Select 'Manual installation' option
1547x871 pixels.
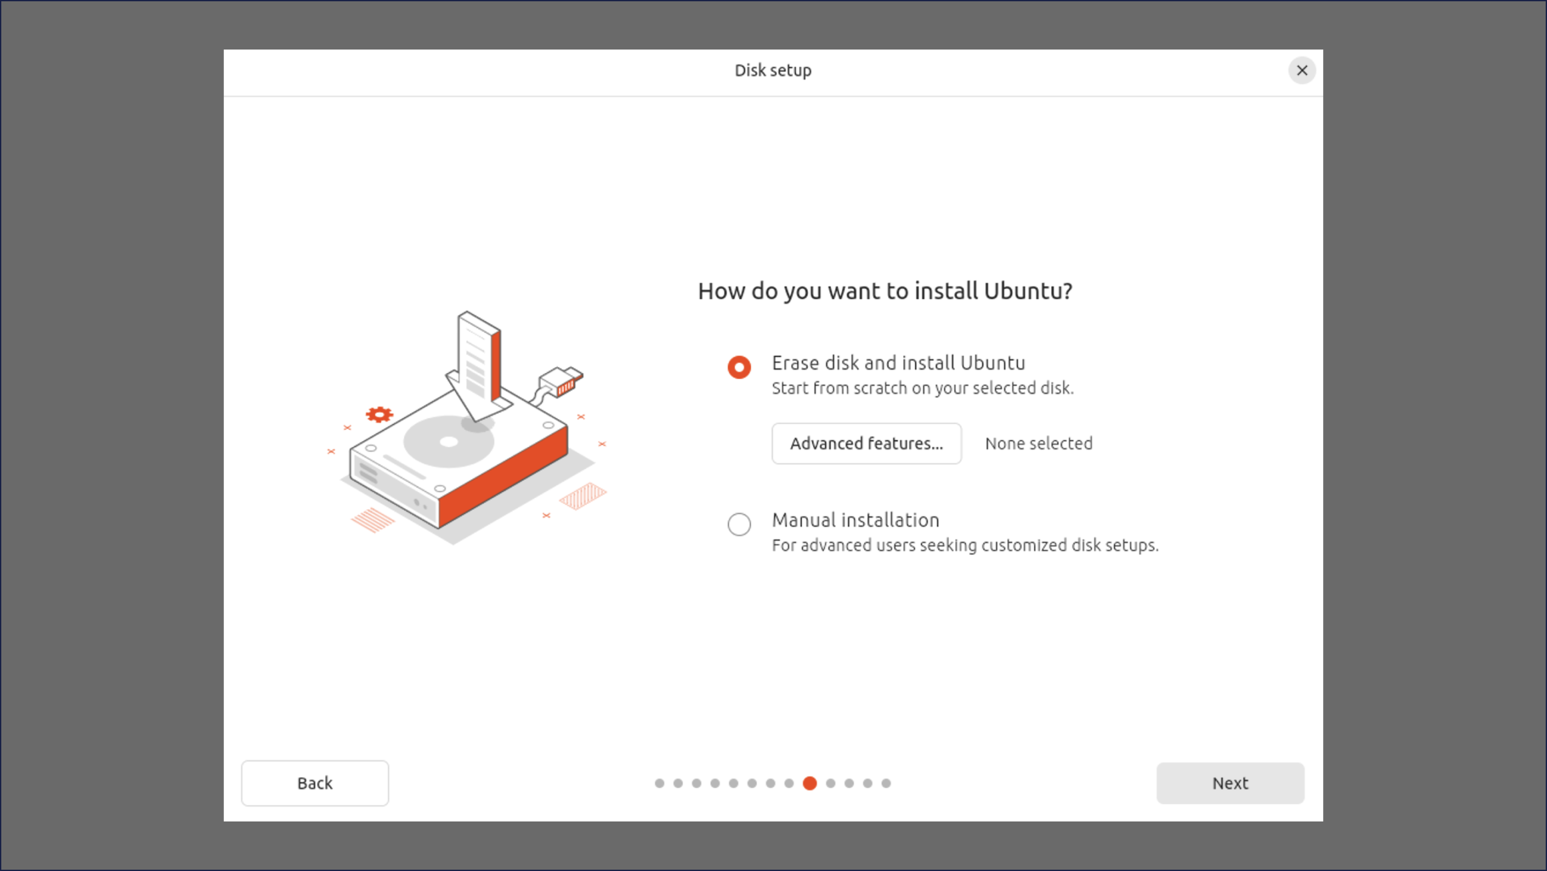(741, 524)
